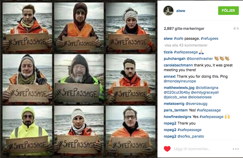Open the #safe hashtag in caption

[179, 38]
